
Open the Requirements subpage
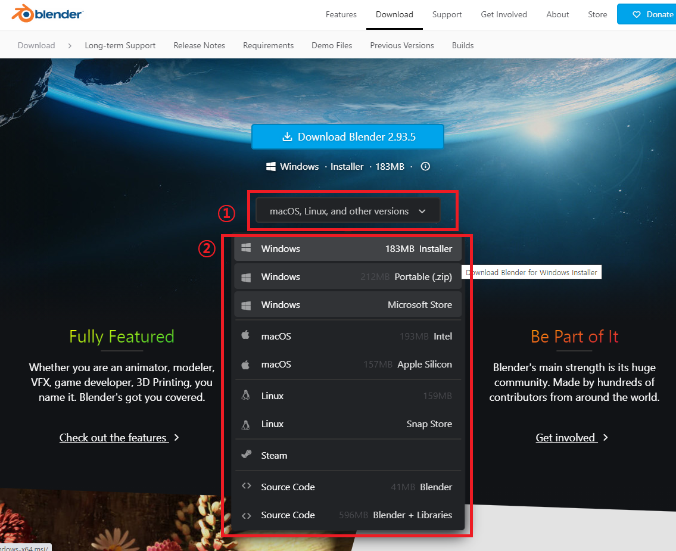268,46
